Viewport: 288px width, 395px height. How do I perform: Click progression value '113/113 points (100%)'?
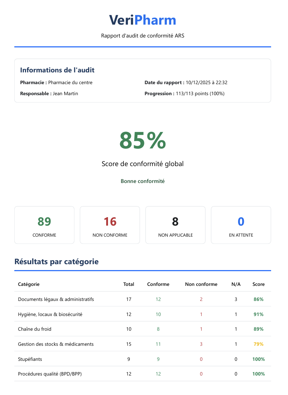(200, 94)
